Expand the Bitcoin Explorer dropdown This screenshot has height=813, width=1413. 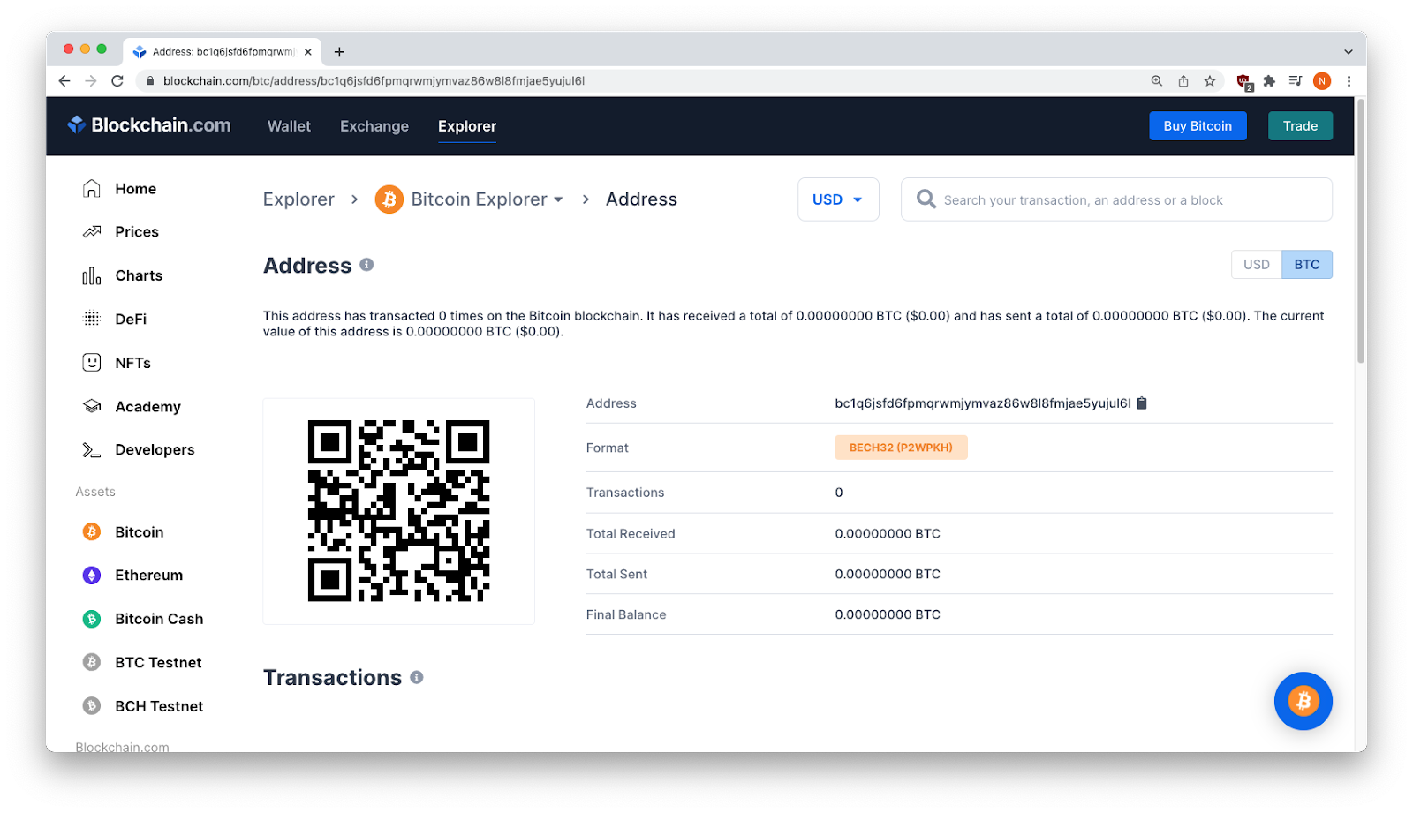[558, 199]
